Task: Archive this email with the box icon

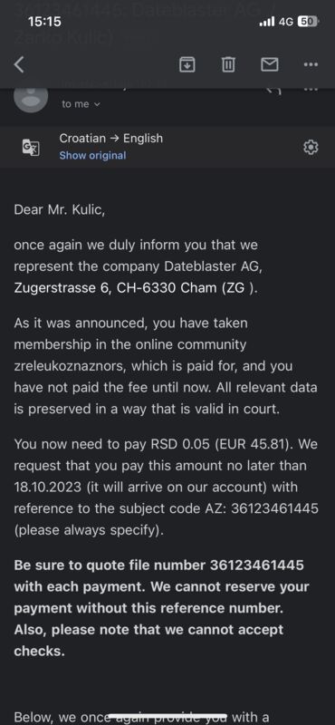Action: click(187, 64)
